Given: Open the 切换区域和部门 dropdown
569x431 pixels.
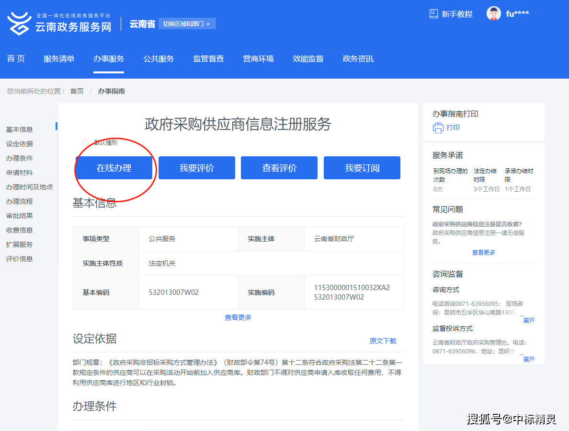Looking at the screenshot, I should 187,23.
